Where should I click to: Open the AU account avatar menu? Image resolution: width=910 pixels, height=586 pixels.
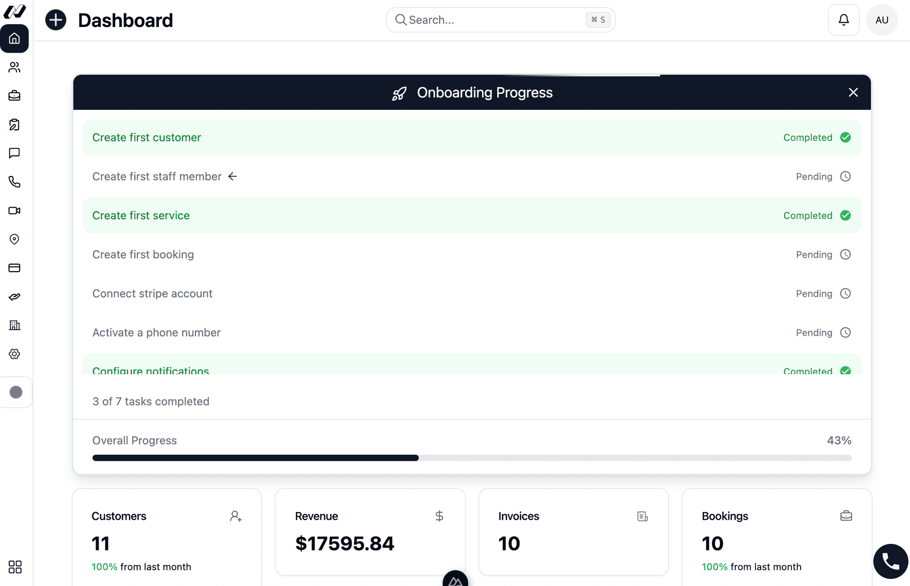882,20
